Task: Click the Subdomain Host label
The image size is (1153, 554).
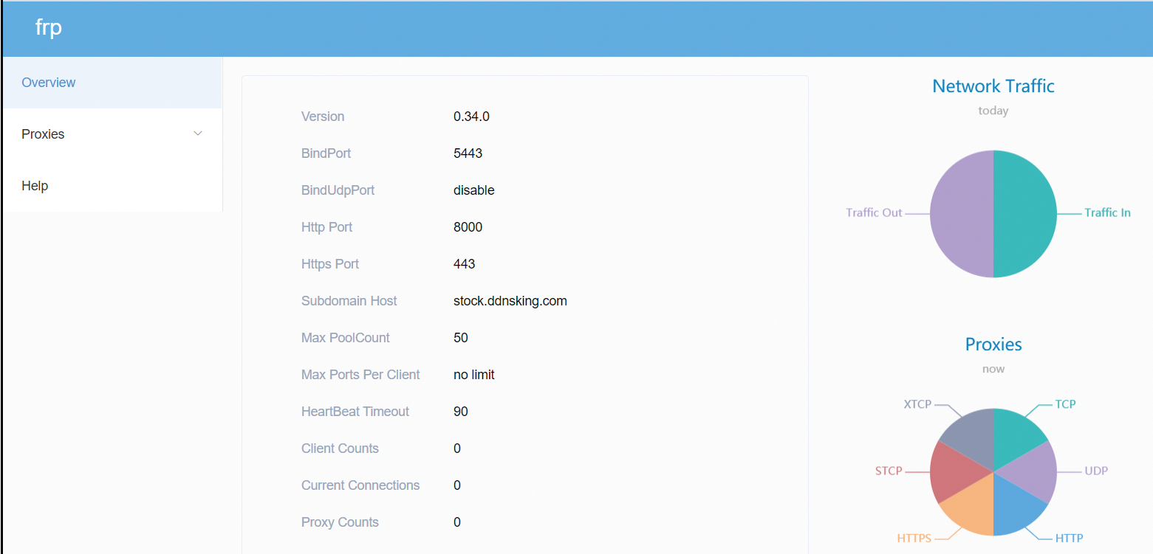Action: (x=349, y=301)
